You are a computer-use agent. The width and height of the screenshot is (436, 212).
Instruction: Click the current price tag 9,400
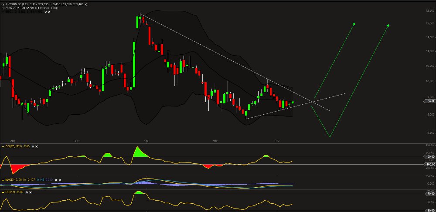point(430,101)
